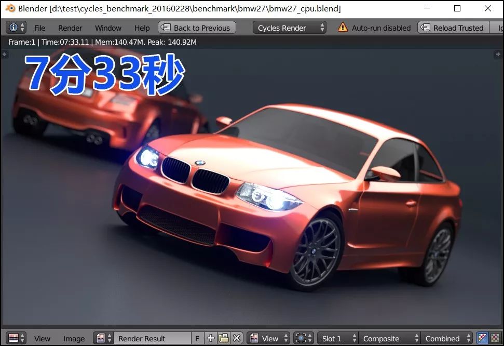Click the Reload Trusted button
Screen dimensions: 504x346
(452, 28)
